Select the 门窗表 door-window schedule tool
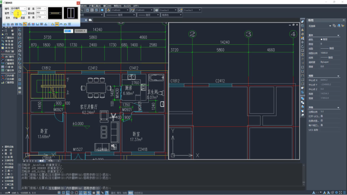This screenshot has height=195, width=347. [7, 67]
